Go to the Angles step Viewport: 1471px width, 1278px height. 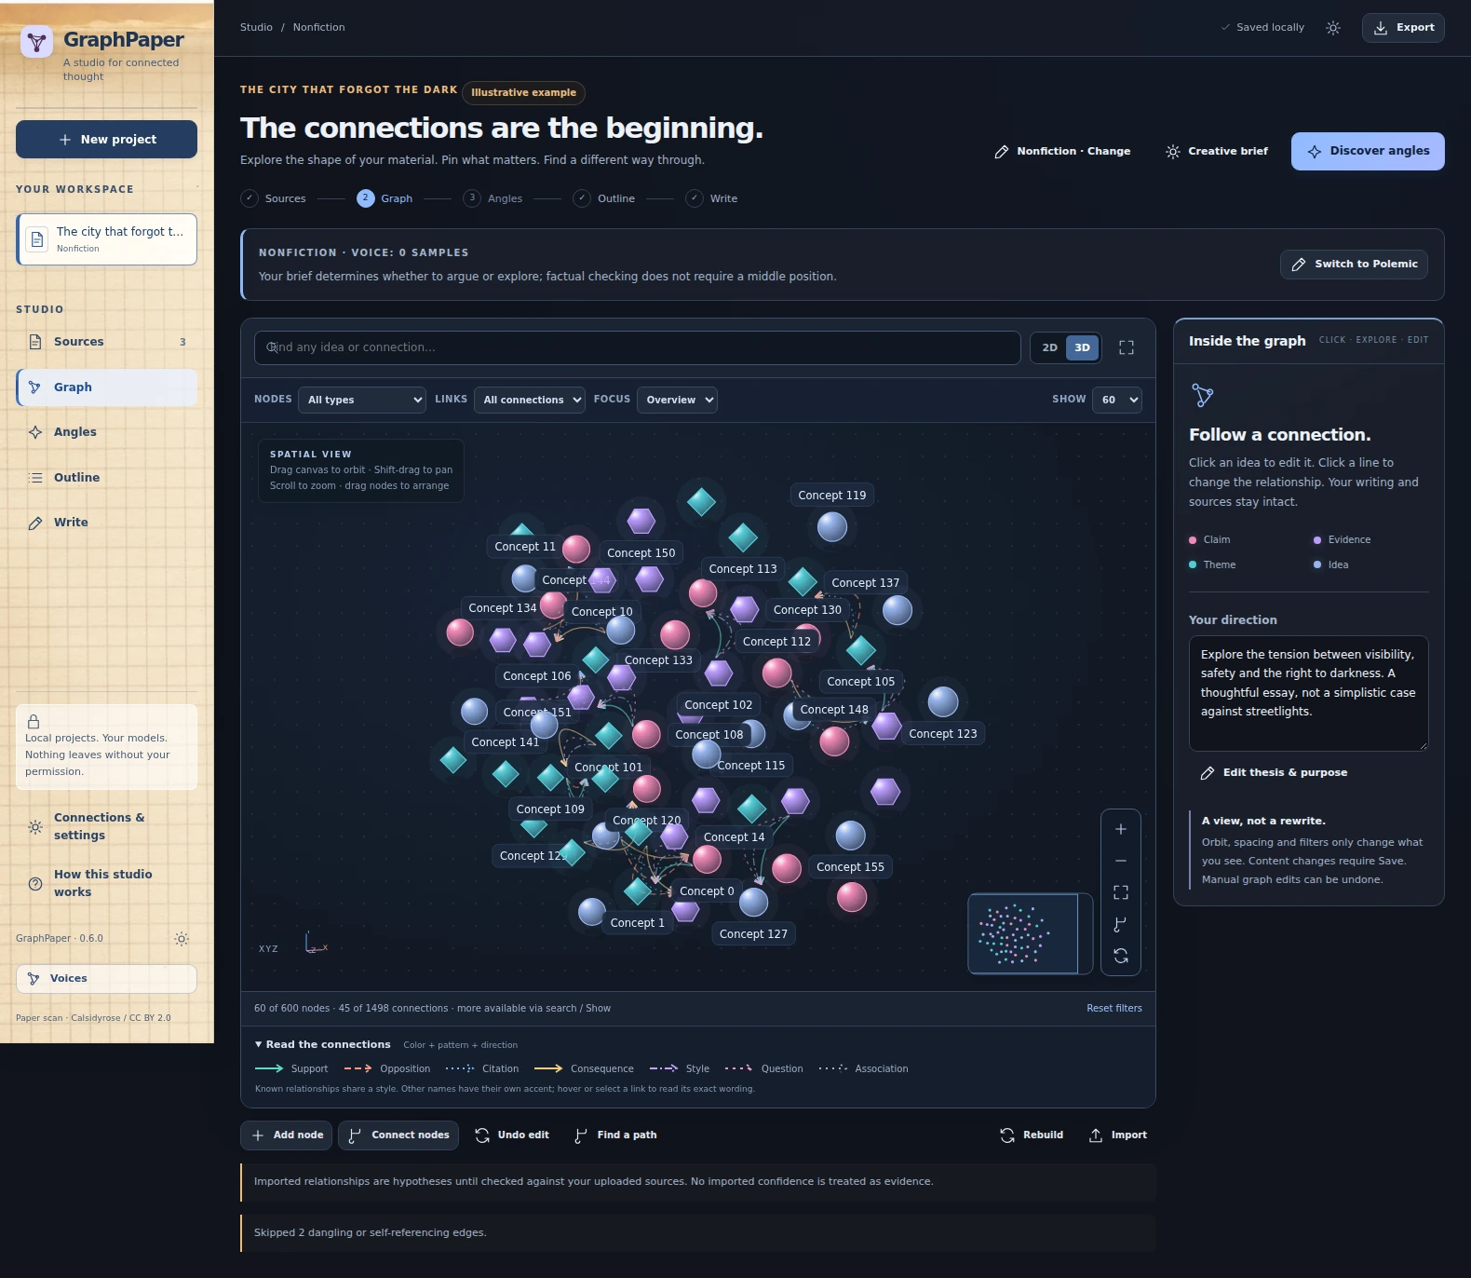coord(493,198)
